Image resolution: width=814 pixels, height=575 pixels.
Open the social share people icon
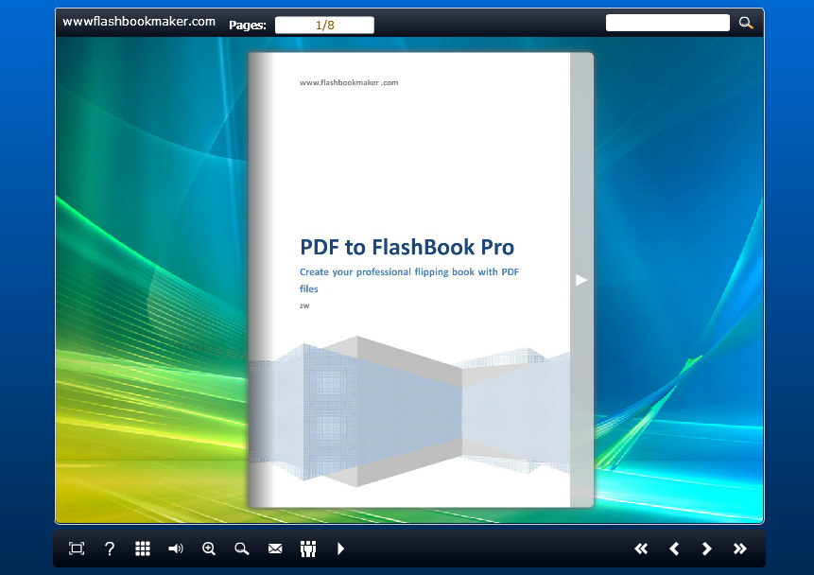coord(308,549)
